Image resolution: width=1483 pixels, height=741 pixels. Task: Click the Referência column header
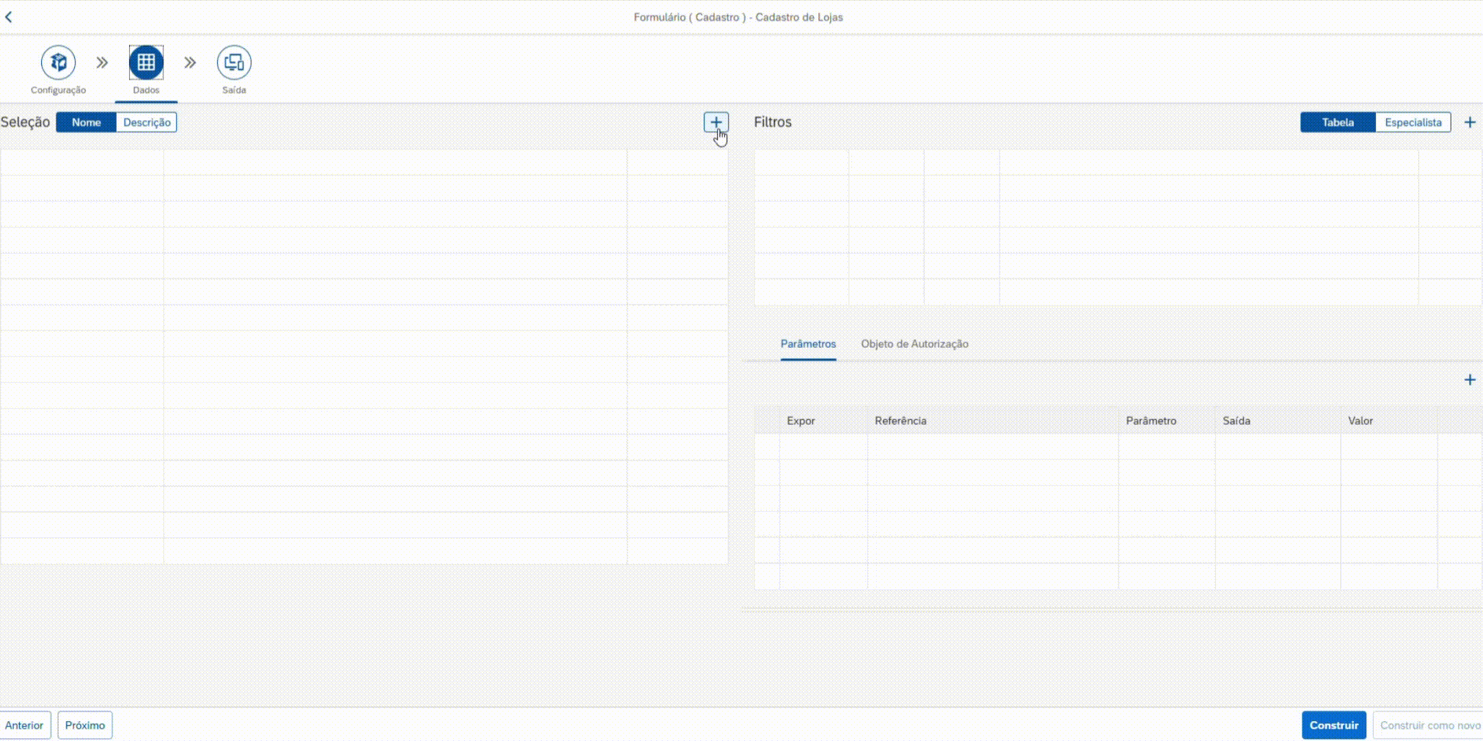[900, 421]
